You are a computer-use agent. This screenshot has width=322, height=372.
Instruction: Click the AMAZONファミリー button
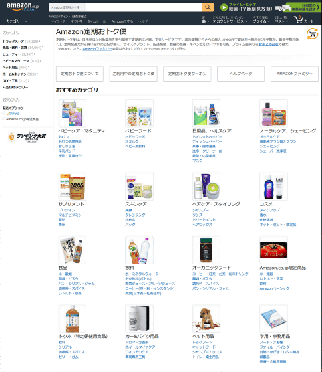(295, 74)
